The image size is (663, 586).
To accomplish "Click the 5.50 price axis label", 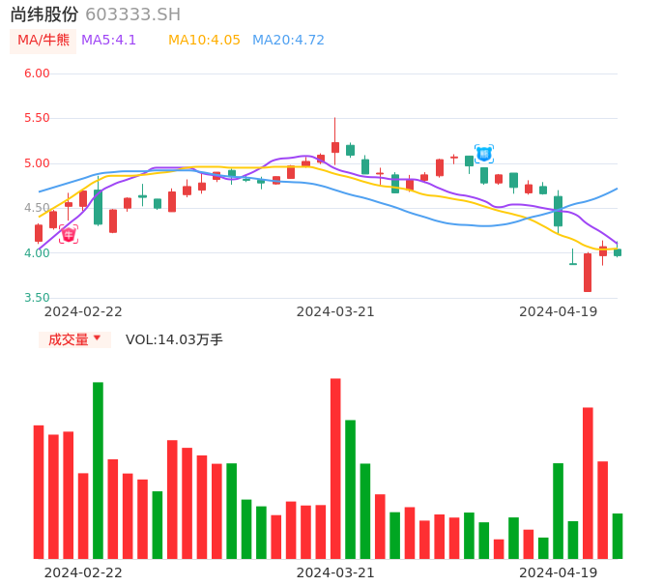I will pos(37,118).
